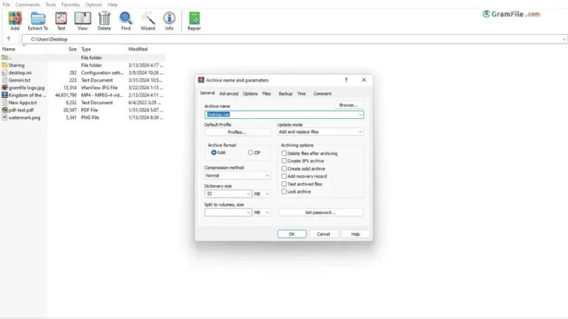Click the Delete trash can icon
This screenshot has width=568, height=319.
104,21
